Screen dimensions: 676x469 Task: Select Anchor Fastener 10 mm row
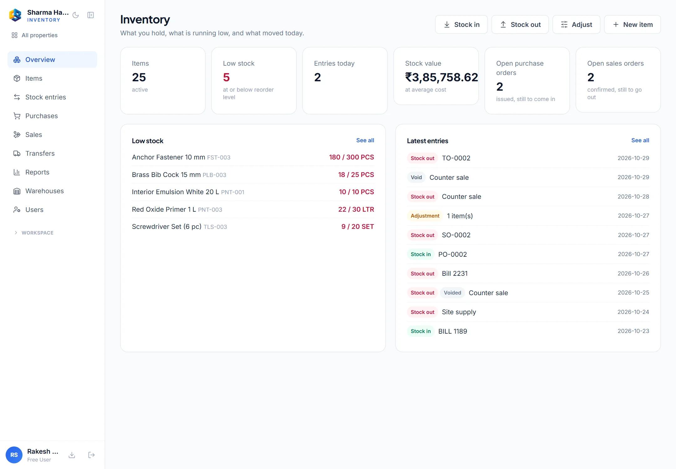[253, 157]
